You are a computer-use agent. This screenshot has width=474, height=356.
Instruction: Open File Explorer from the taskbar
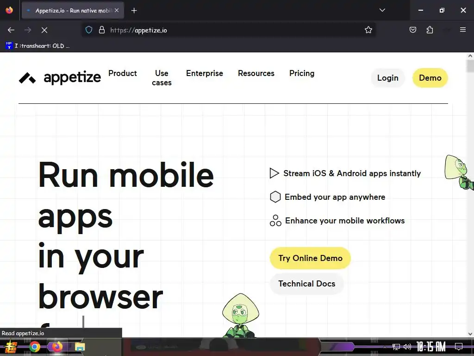click(x=80, y=347)
